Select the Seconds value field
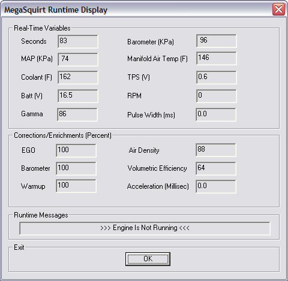This screenshot has height=281, width=288. tap(78, 41)
